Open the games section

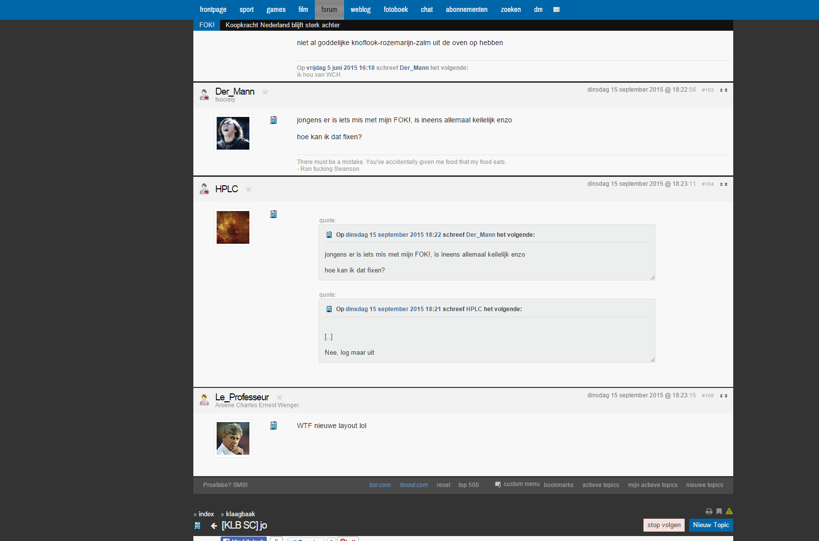(276, 9)
